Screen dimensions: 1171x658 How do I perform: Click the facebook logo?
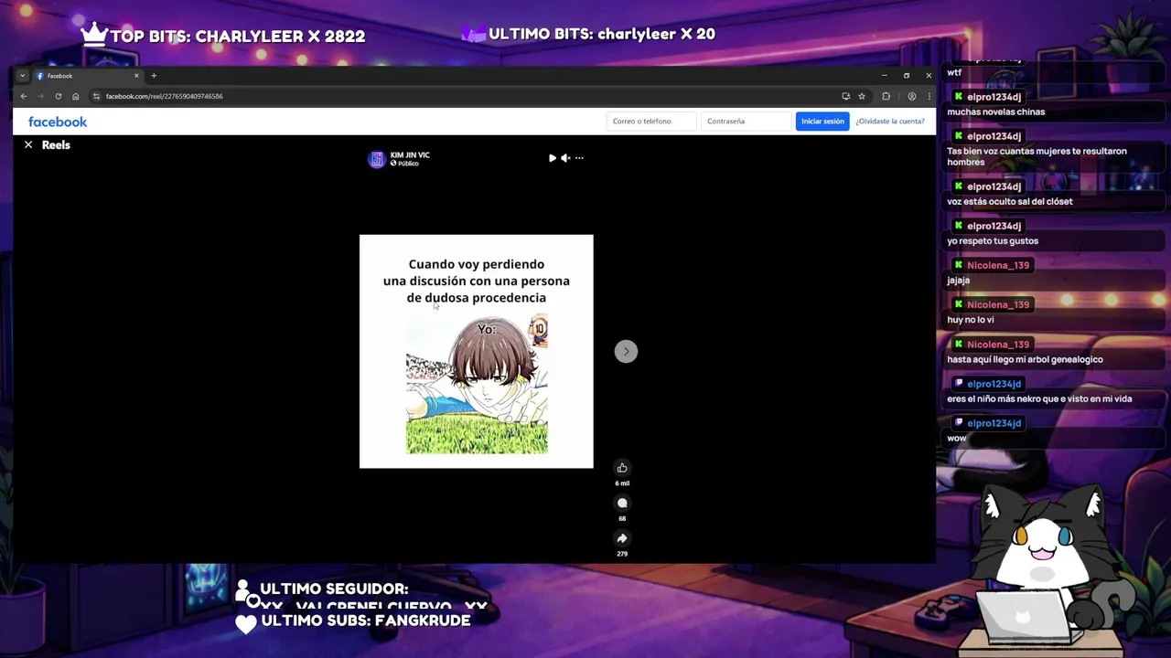click(x=58, y=122)
